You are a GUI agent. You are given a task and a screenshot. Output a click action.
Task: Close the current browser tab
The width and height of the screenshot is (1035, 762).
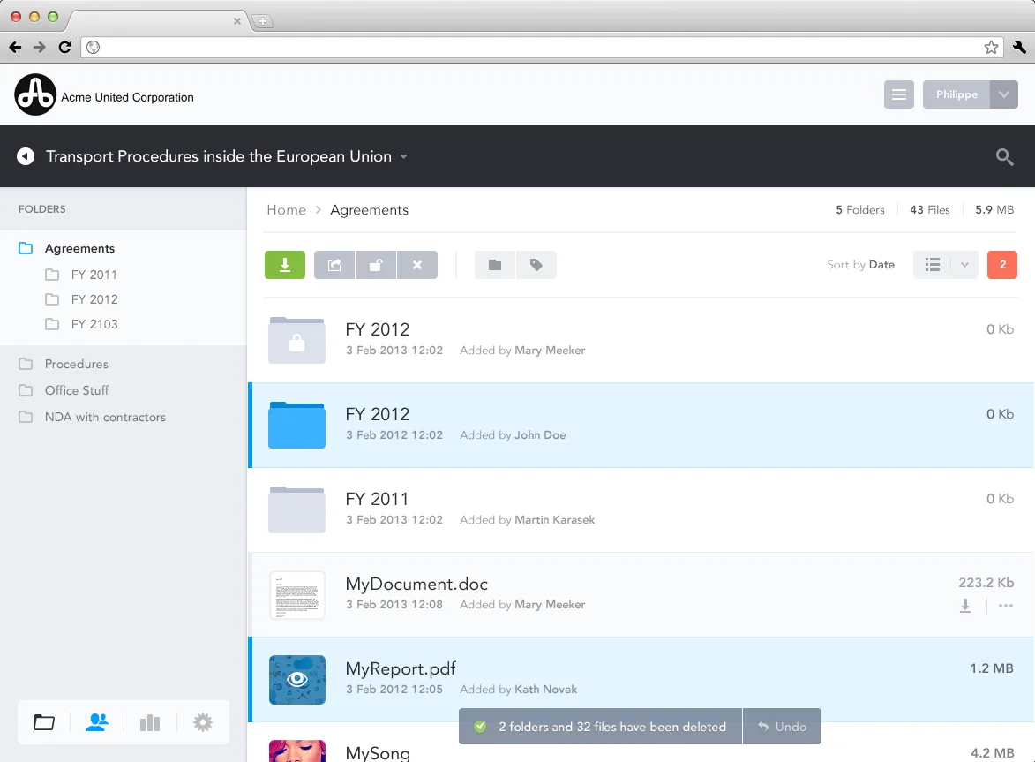(x=237, y=21)
